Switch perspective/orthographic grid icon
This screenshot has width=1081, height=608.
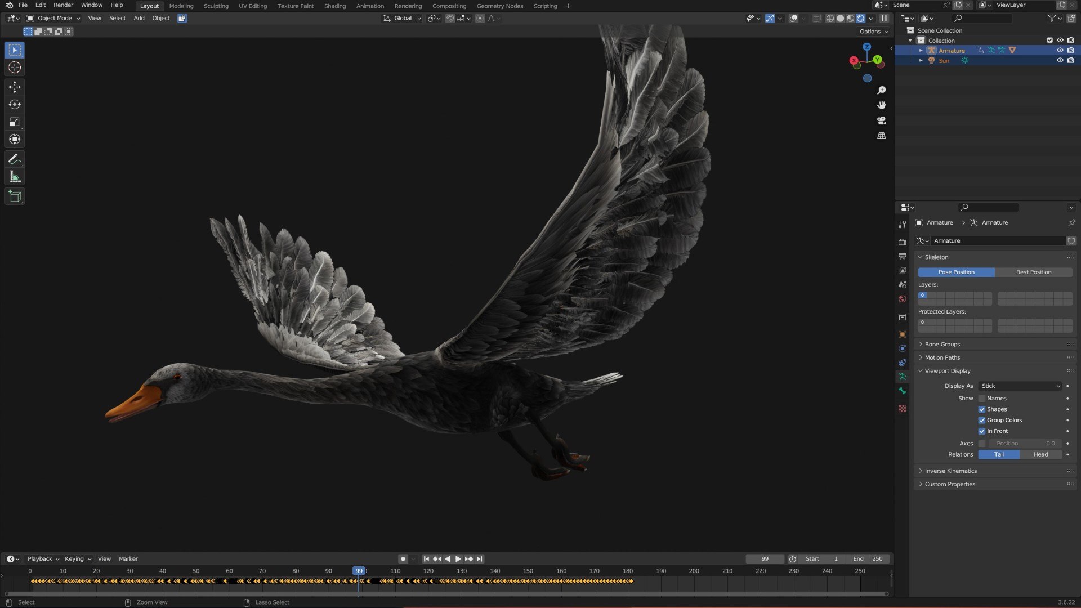pyautogui.click(x=882, y=136)
